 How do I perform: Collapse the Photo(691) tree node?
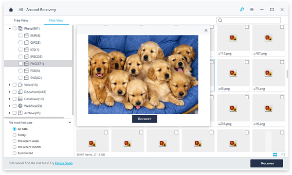[10, 29]
